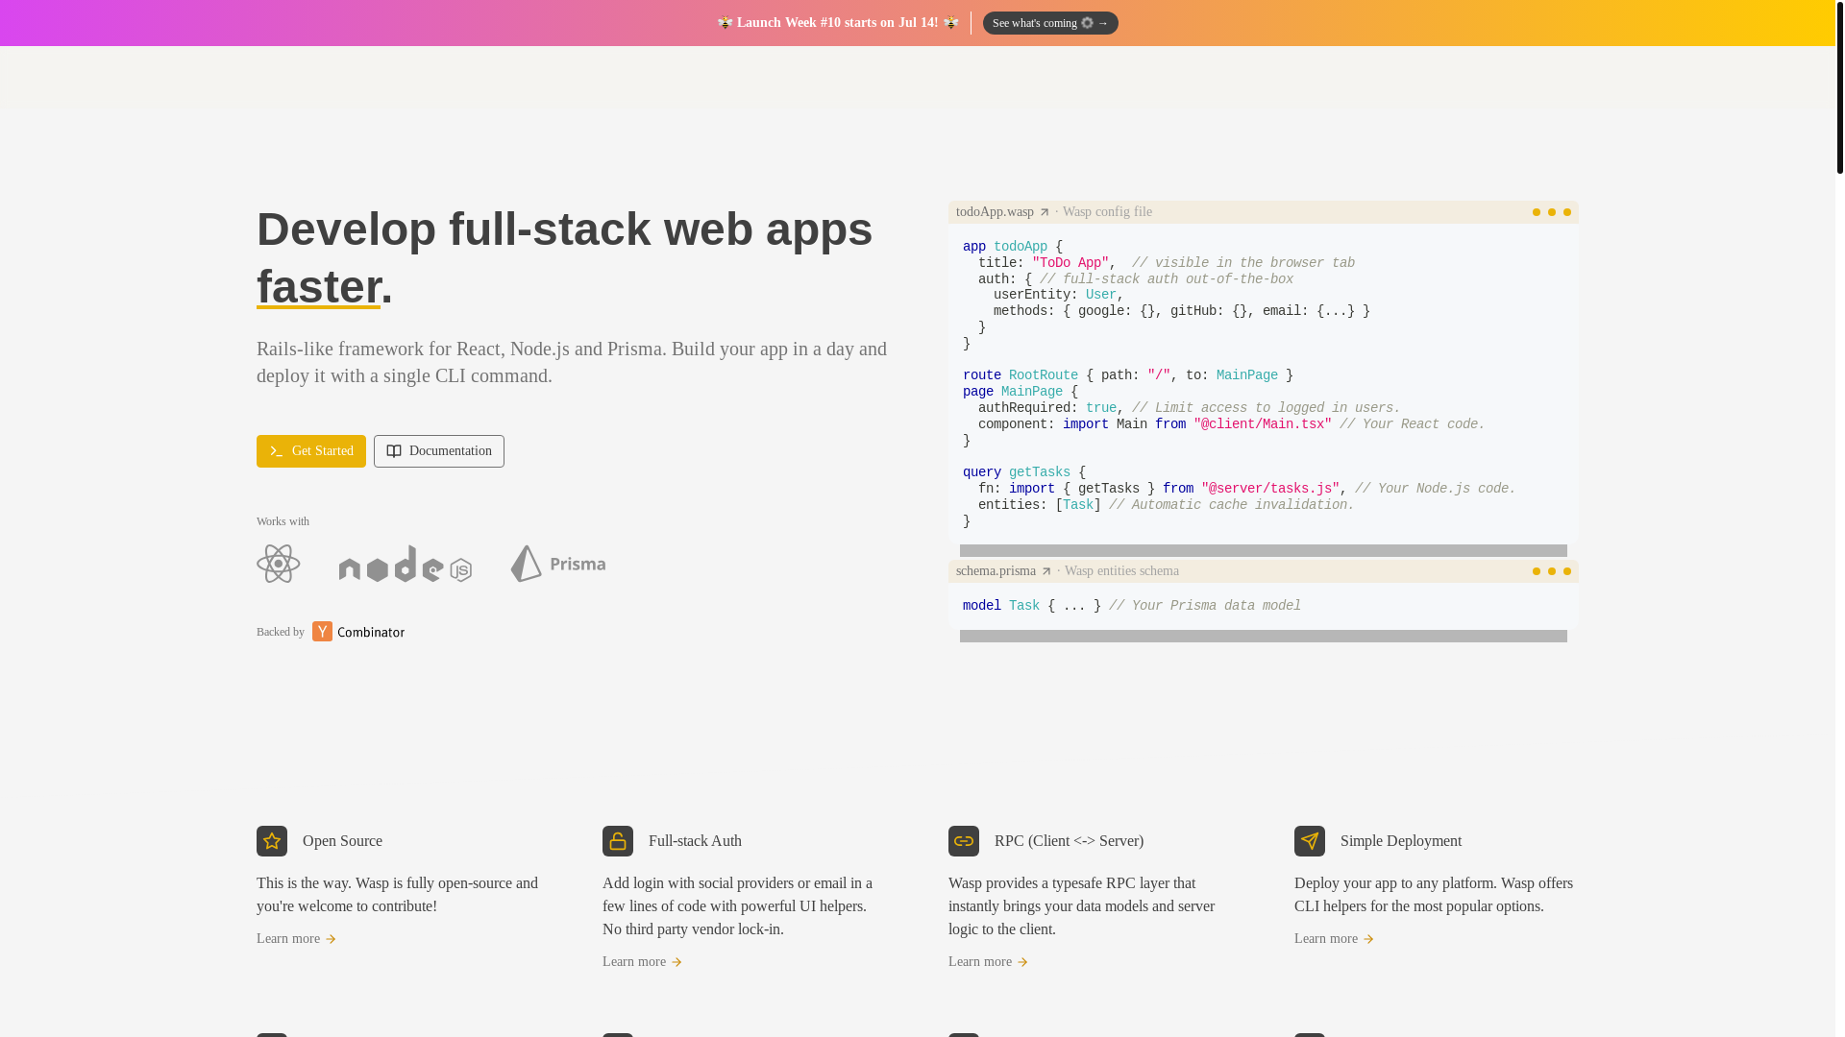Screen dimensions: 1845x1037
Task: Click the Open Source star icon
Action: pyautogui.click(x=272, y=841)
